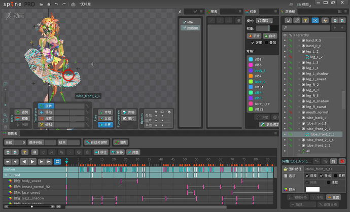350x212 pixels.
Task: Expand the tube_back_1 tree node
Action: 299,118
